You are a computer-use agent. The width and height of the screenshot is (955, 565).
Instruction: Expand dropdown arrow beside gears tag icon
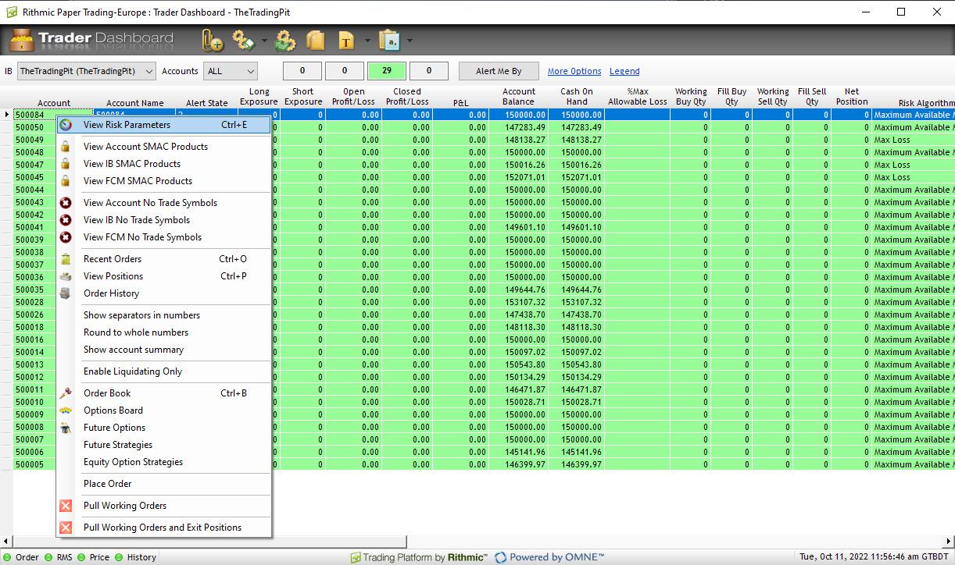point(263,41)
